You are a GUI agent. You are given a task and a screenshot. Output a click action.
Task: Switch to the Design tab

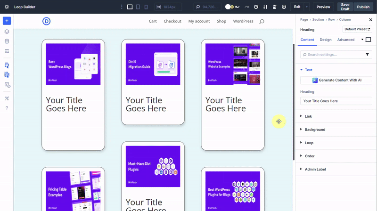pos(326,40)
